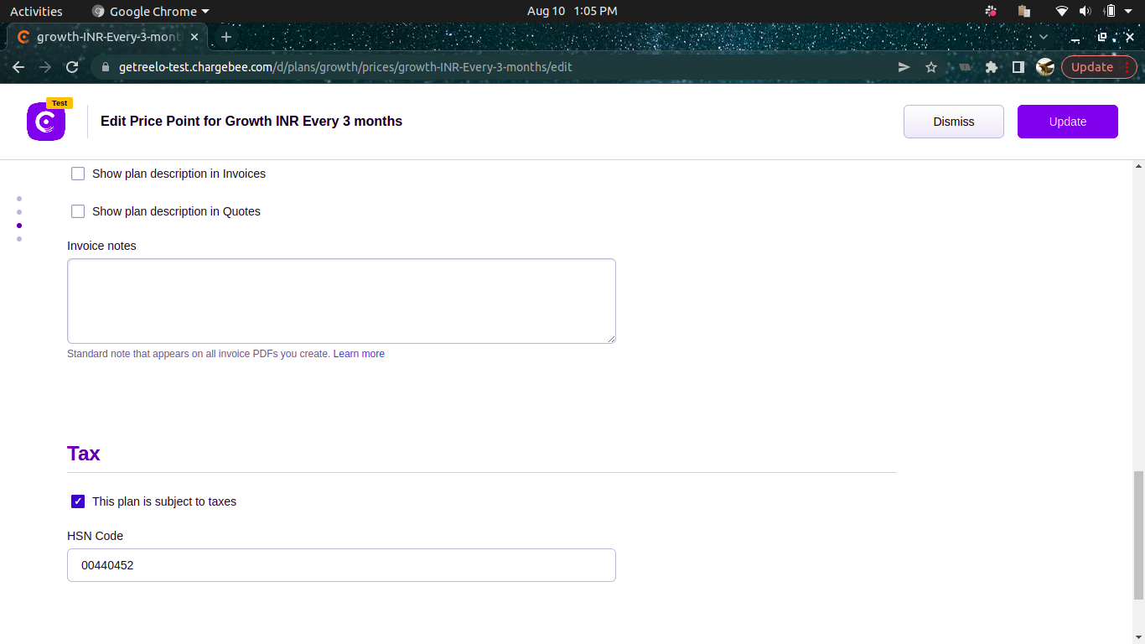Disable This plan is subject to taxes
The width and height of the screenshot is (1145, 644).
pyautogui.click(x=78, y=501)
